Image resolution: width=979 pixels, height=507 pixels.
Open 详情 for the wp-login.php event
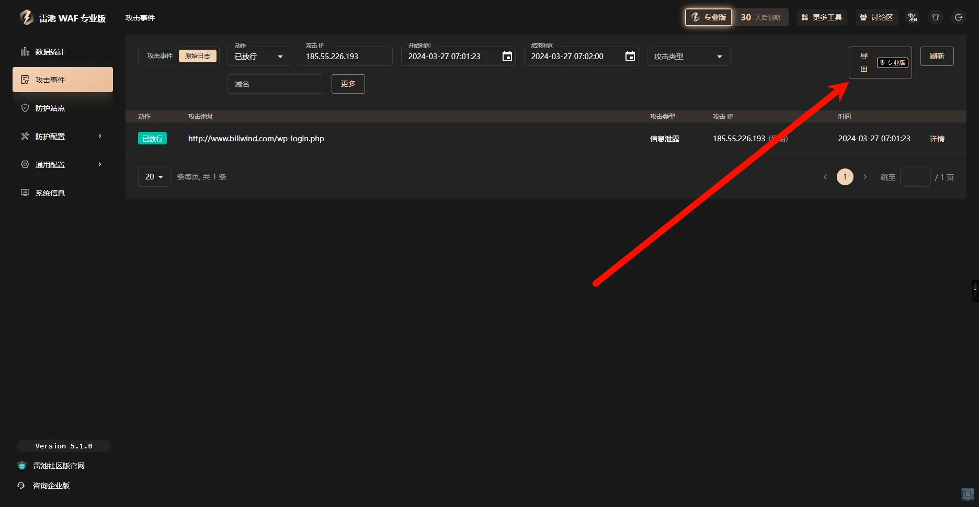pos(937,139)
